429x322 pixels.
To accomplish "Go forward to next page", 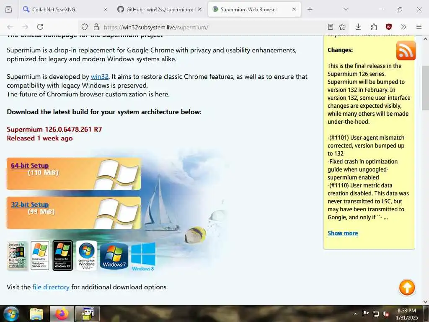I will click(x=25, y=27).
